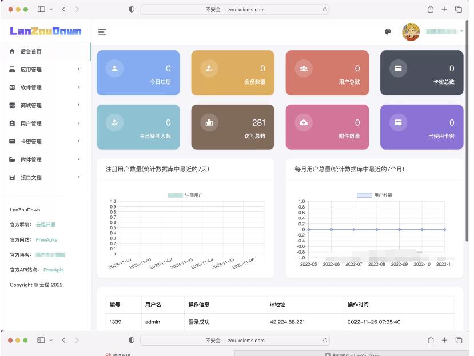
Task: Toggle the sidebar with the hamburger icon
Action: pyautogui.click(x=102, y=31)
